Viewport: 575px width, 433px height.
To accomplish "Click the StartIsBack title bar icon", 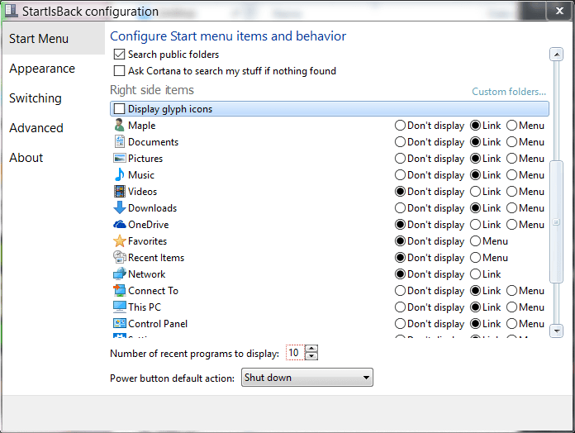I will (11, 11).
